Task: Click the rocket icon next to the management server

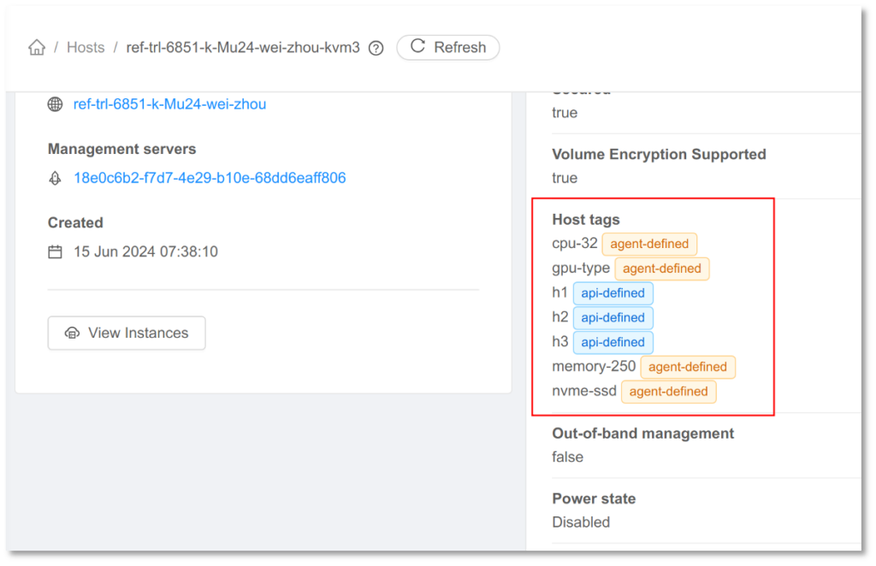Action: (x=55, y=178)
